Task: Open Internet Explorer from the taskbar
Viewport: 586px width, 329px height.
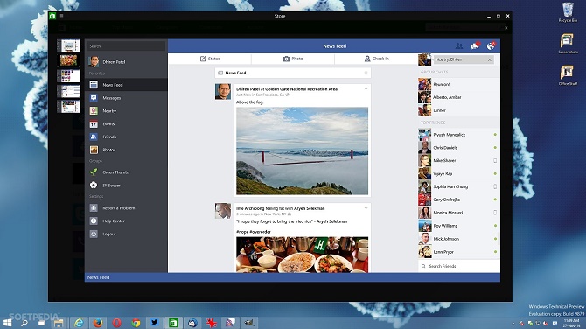Action: tap(79, 322)
